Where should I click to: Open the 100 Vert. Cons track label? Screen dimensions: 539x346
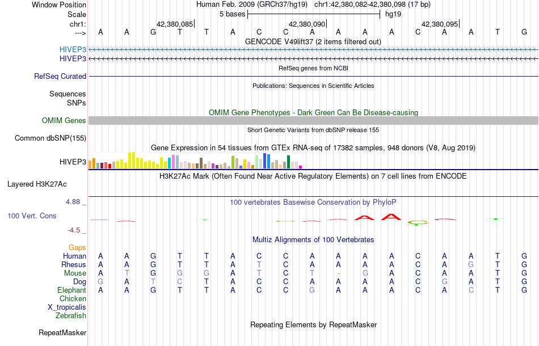tap(32, 216)
